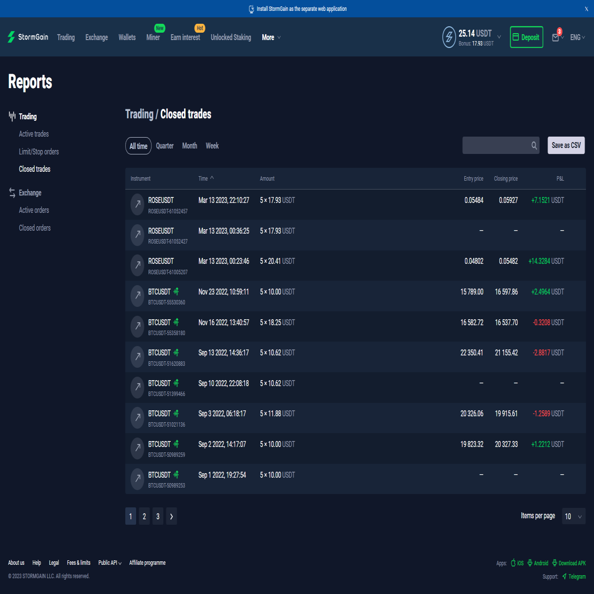Select the Week filter

212,146
